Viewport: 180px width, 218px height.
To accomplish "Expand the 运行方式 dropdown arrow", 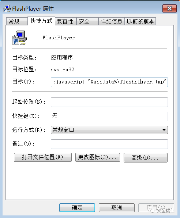I will (164, 130).
